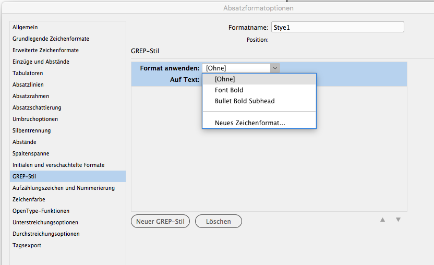Screen dimensions: 434x265
Task: Click the move-down arrow for GREP styles
Action: [398, 220]
